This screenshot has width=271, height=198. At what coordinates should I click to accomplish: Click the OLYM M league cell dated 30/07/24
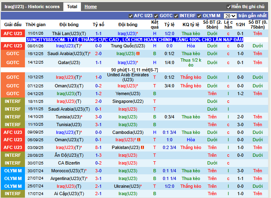coord(13,171)
